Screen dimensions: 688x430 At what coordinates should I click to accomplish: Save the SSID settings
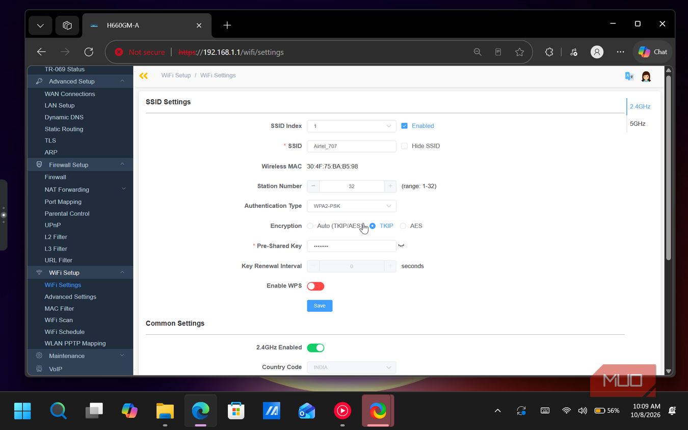(320, 306)
